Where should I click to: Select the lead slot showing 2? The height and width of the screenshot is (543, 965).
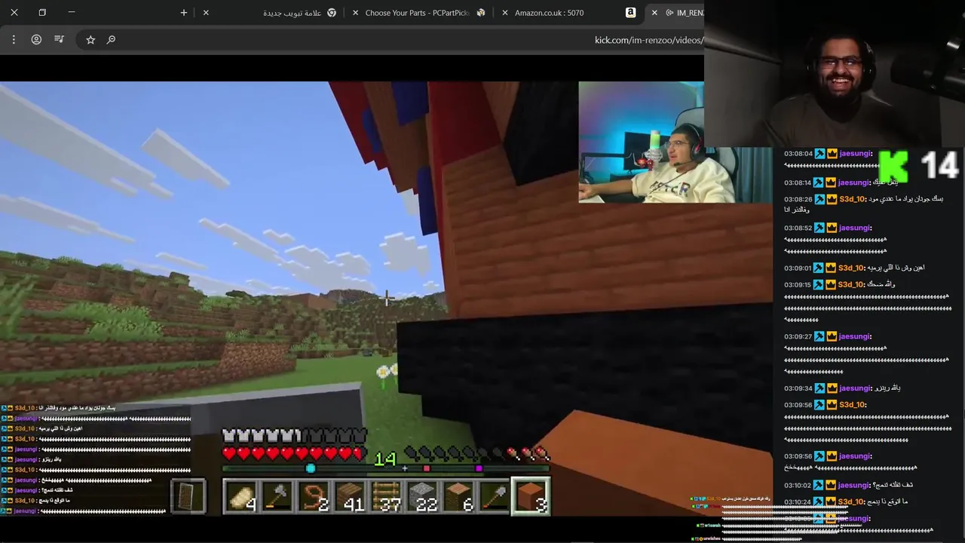(x=314, y=496)
